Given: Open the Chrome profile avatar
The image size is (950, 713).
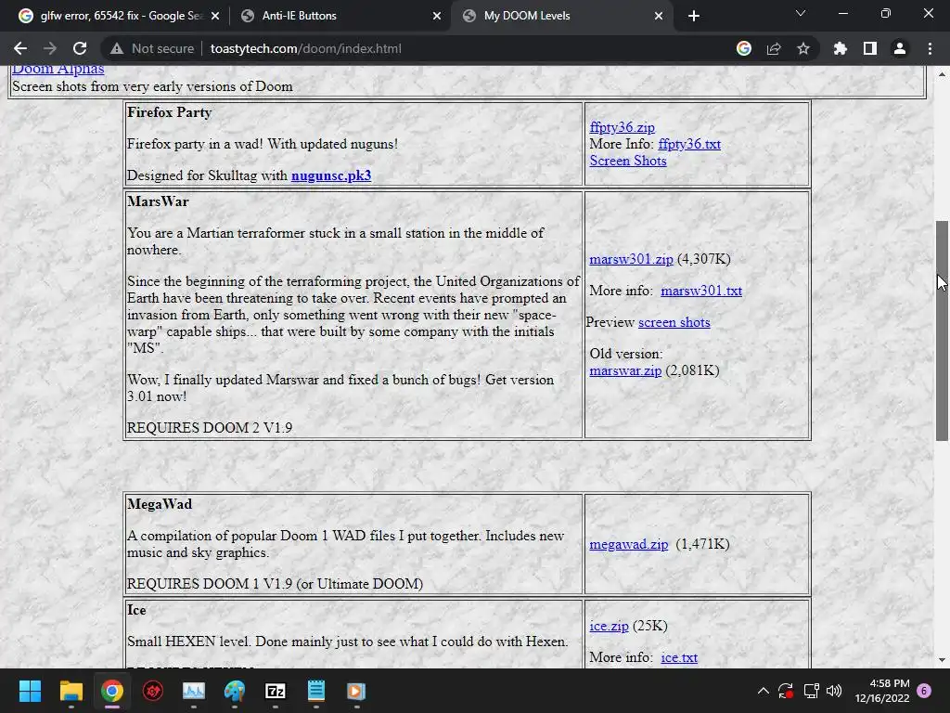Looking at the screenshot, I should point(900,48).
